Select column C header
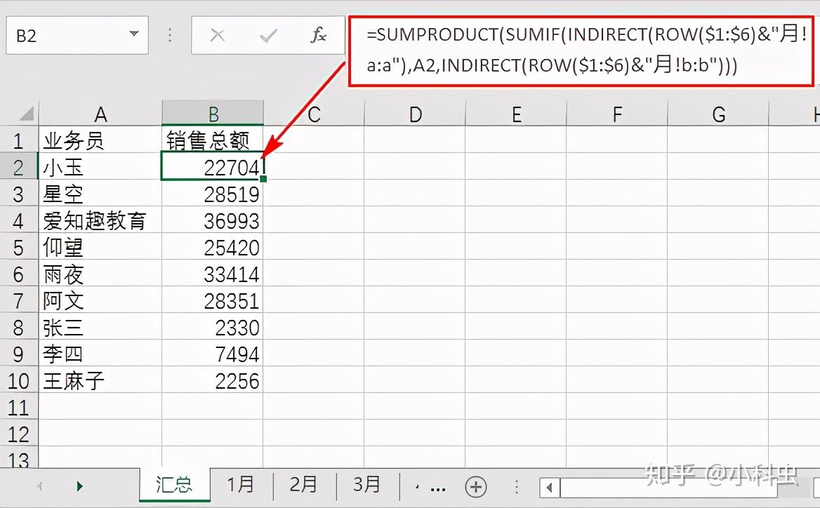 (314, 114)
